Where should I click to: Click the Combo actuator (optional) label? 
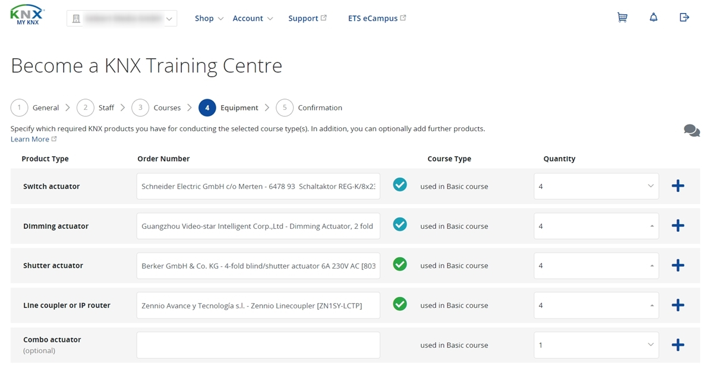[x=52, y=345]
